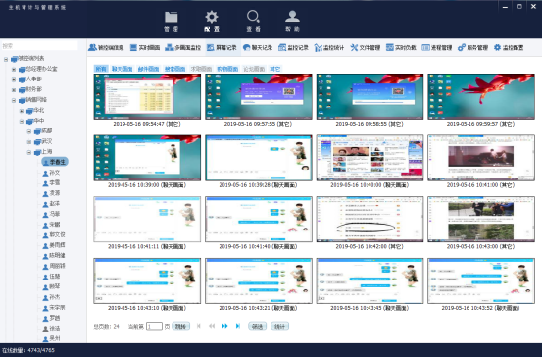Click the 筛选 filter button
The width and height of the screenshot is (543, 357).
(257, 327)
